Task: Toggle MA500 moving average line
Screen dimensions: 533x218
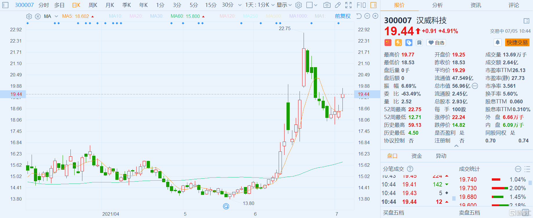Action: pyautogui.click(x=273, y=16)
